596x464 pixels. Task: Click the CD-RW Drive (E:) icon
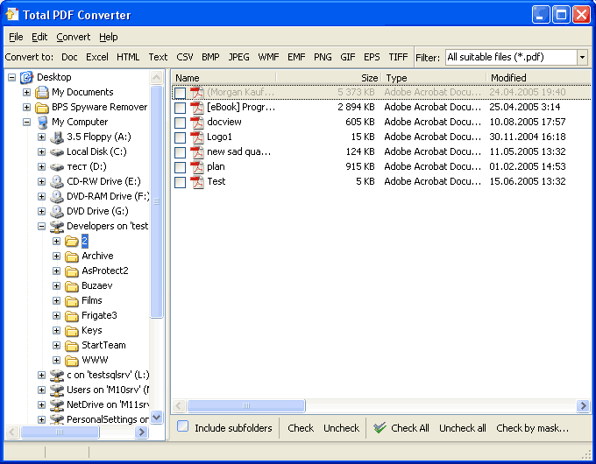coord(57,182)
